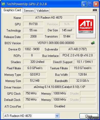
Task: Click the Release Date field showing 2008
Action: [33, 36]
